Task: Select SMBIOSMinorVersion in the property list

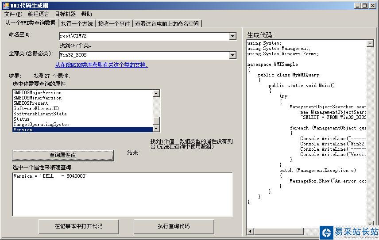Action: click(83, 98)
